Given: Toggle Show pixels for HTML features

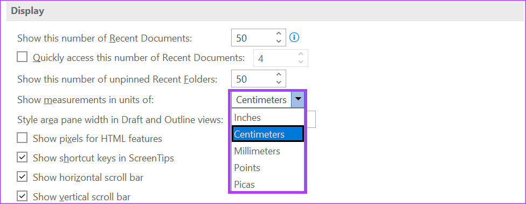Looking at the screenshot, I should 22,138.
